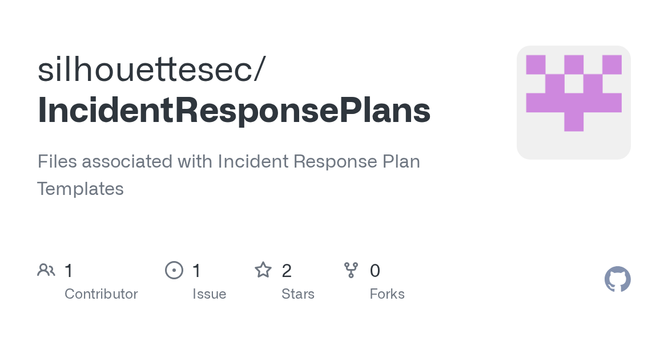Click the word "Templates" in the description
The image size is (668, 342).
click(x=81, y=189)
